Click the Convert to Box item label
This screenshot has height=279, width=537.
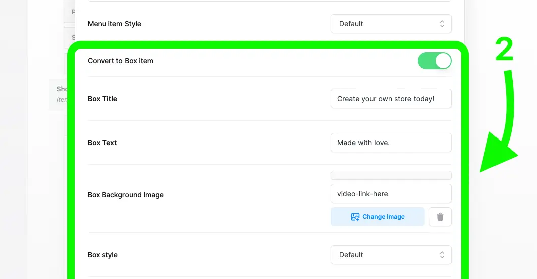[120, 61]
